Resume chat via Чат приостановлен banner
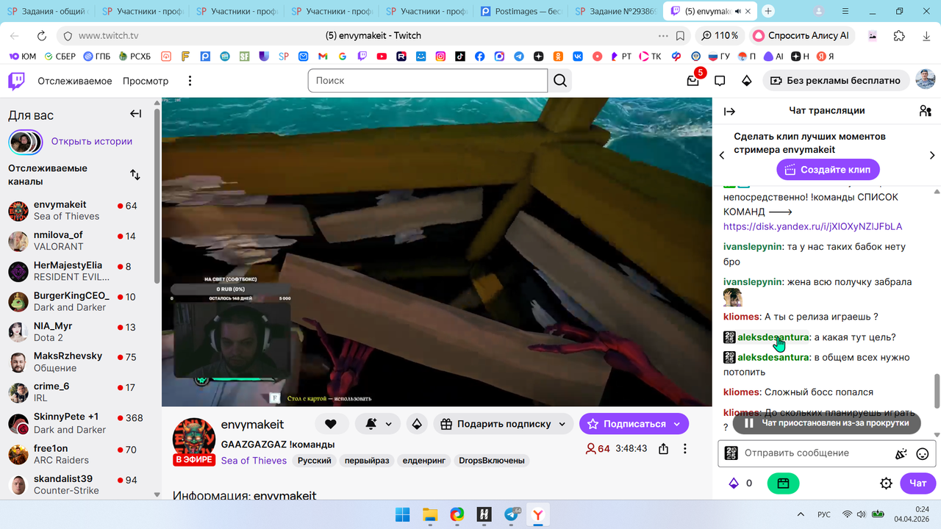Screen dimensions: 941x529 pos(827,423)
